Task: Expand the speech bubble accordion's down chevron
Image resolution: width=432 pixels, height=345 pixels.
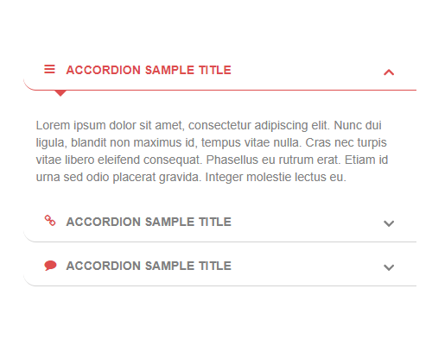Action: (389, 267)
